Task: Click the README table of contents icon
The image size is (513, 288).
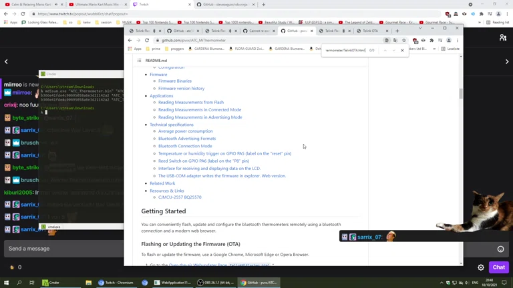Action: click(x=139, y=61)
